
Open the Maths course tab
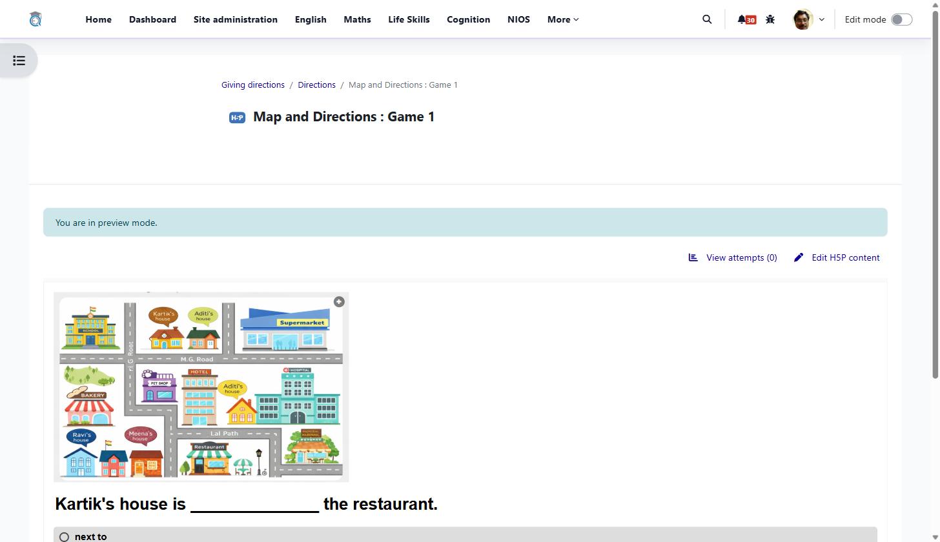[x=357, y=19]
